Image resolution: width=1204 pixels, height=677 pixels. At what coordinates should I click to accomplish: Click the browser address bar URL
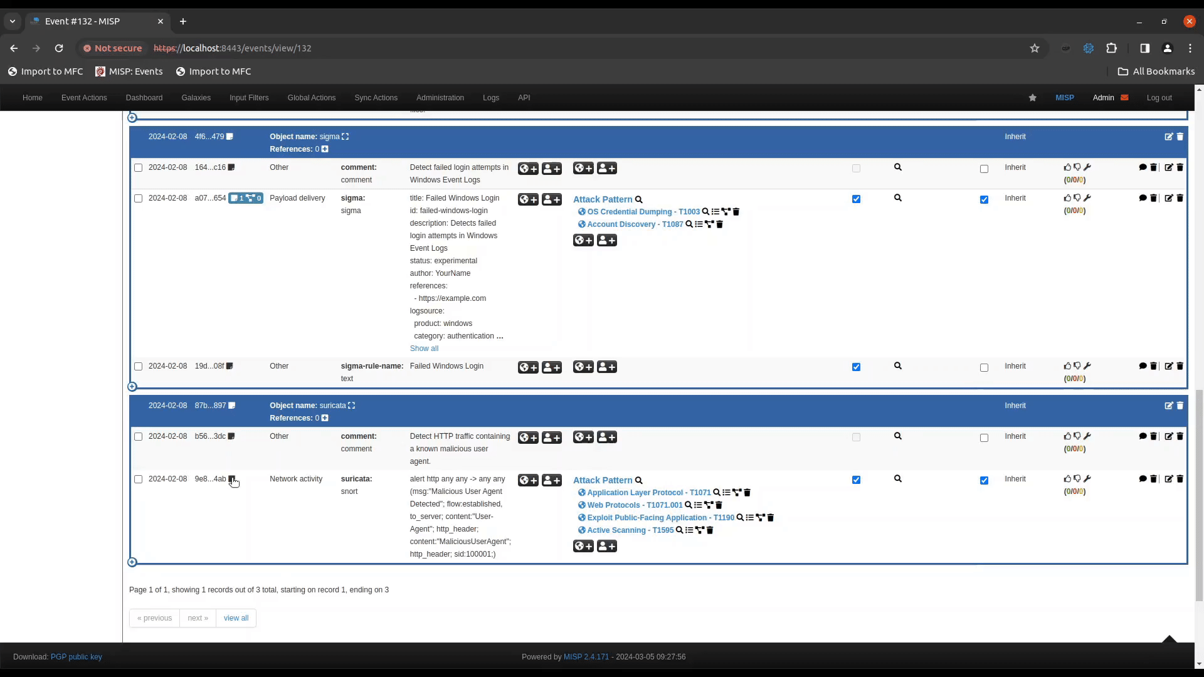click(232, 48)
